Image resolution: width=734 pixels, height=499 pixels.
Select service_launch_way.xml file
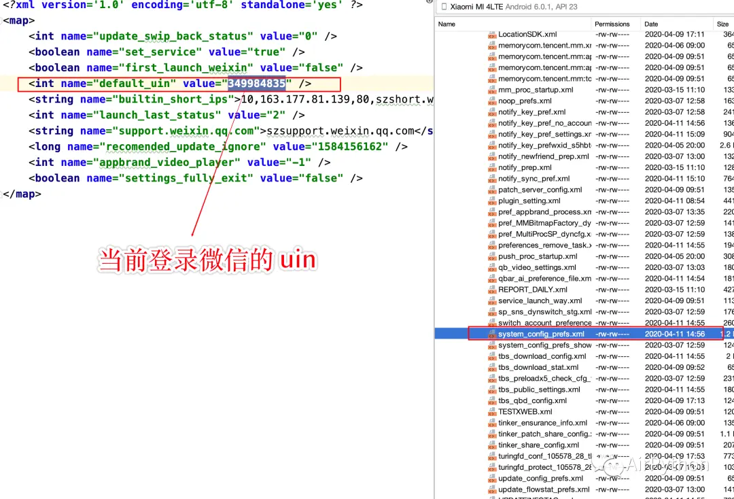coord(540,301)
